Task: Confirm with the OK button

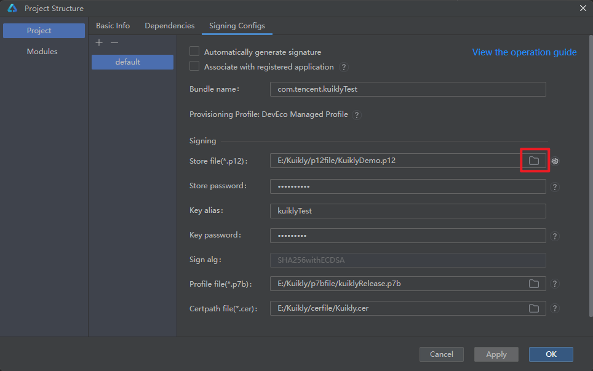Action: 551,354
